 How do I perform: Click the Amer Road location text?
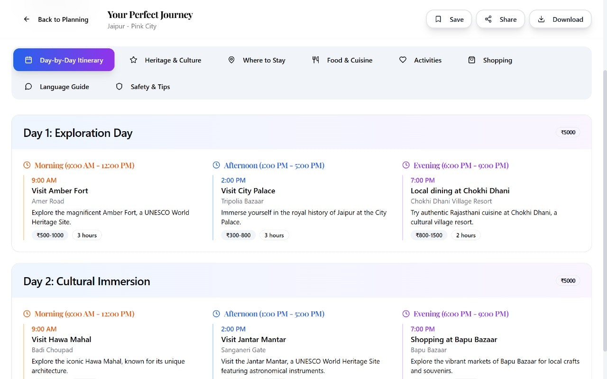48,201
